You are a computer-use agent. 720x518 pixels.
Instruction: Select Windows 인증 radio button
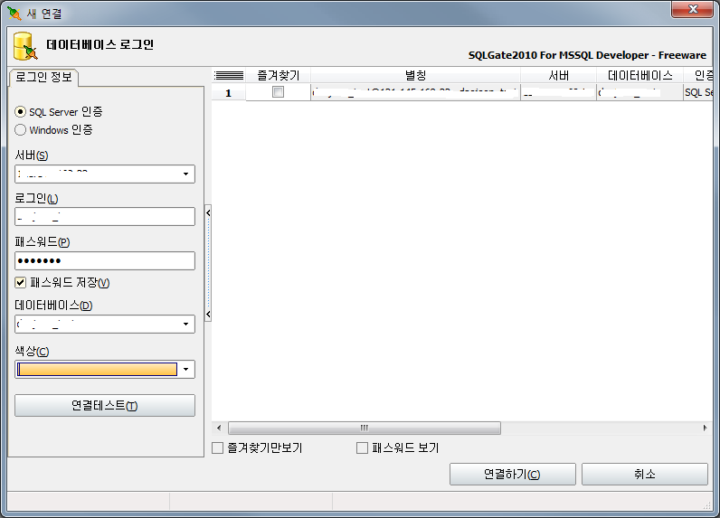[x=20, y=130]
